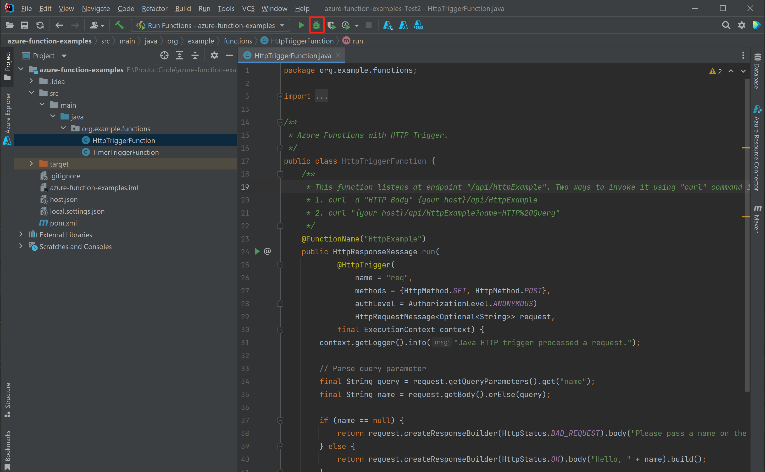Click the run gutter icon on line 24
This screenshot has width=765, height=472.
coord(257,252)
